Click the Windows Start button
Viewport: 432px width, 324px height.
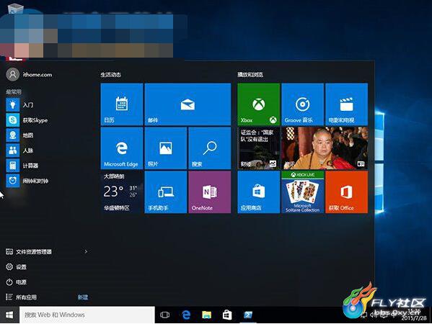point(9,315)
